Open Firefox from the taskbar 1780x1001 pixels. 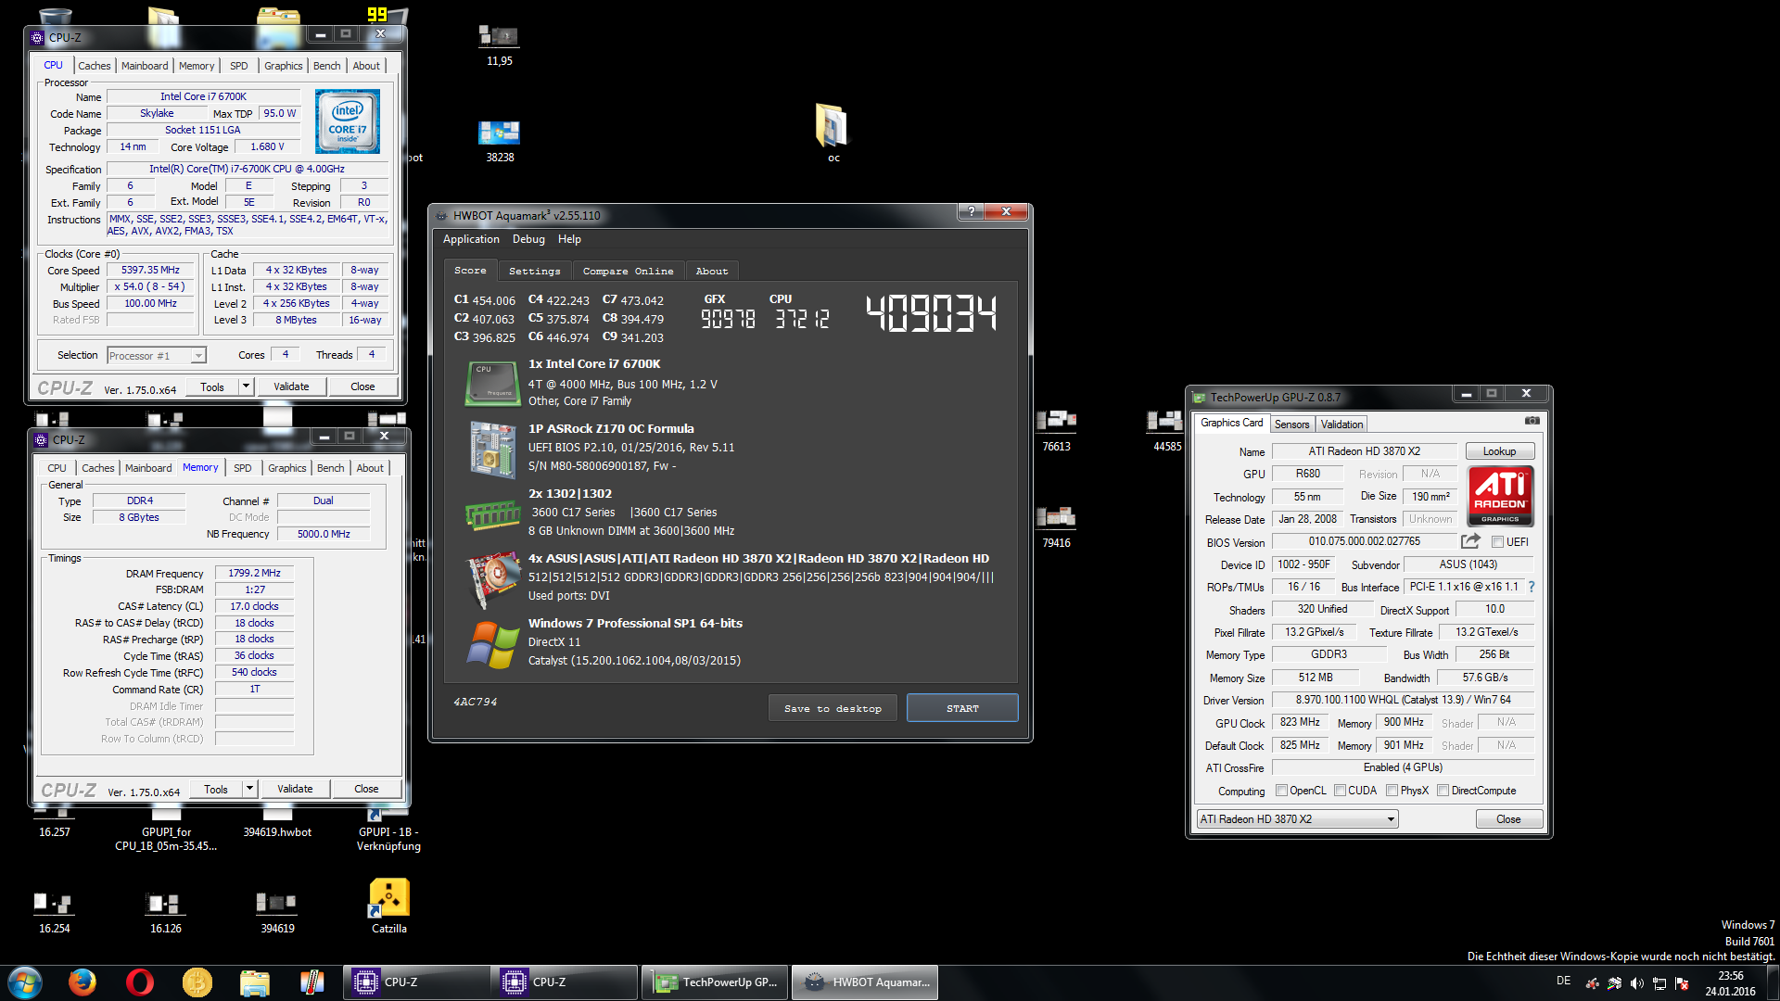(x=83, y=982)
